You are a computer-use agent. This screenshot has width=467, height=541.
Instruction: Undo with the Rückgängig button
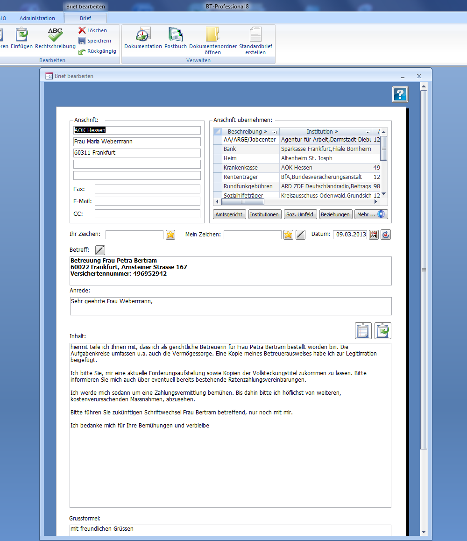[x=97, y=51]
